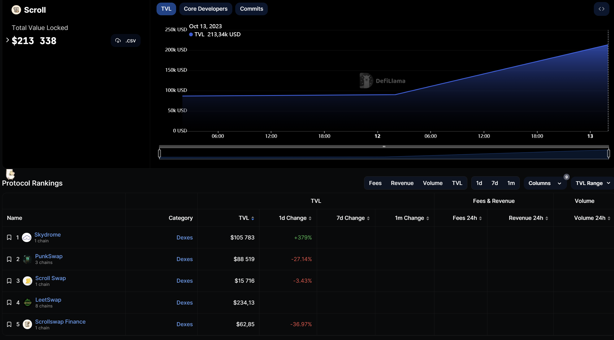
Task: Click the Scrollswap Finance logo icon
Action: click(x=27, y=324)
